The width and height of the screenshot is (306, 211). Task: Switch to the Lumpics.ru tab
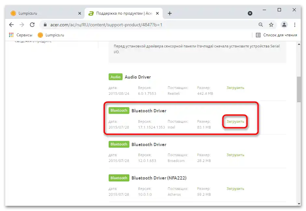[x=45, y=13]
